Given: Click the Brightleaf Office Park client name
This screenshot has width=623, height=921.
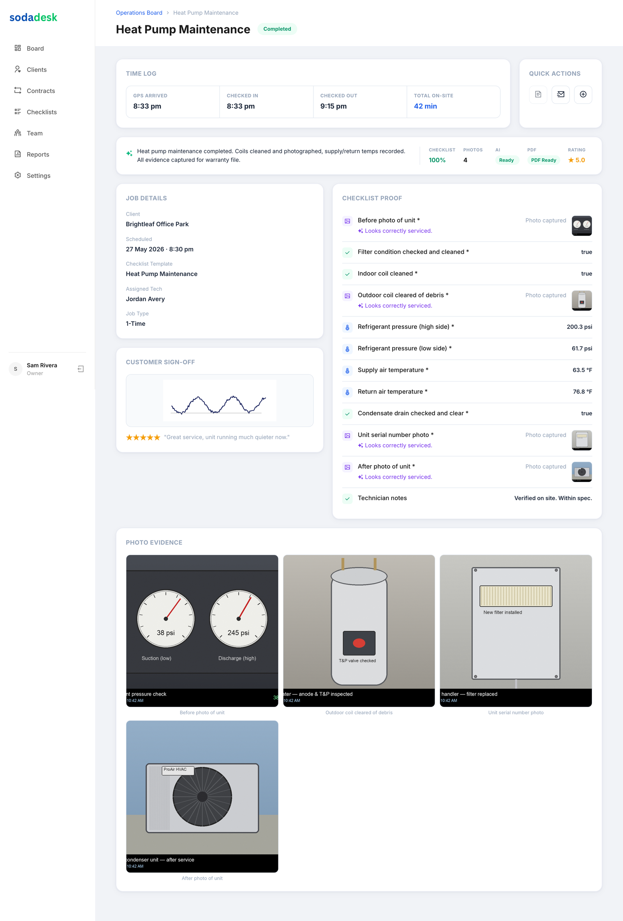Looking at the screenshot, I should (157, 224).
